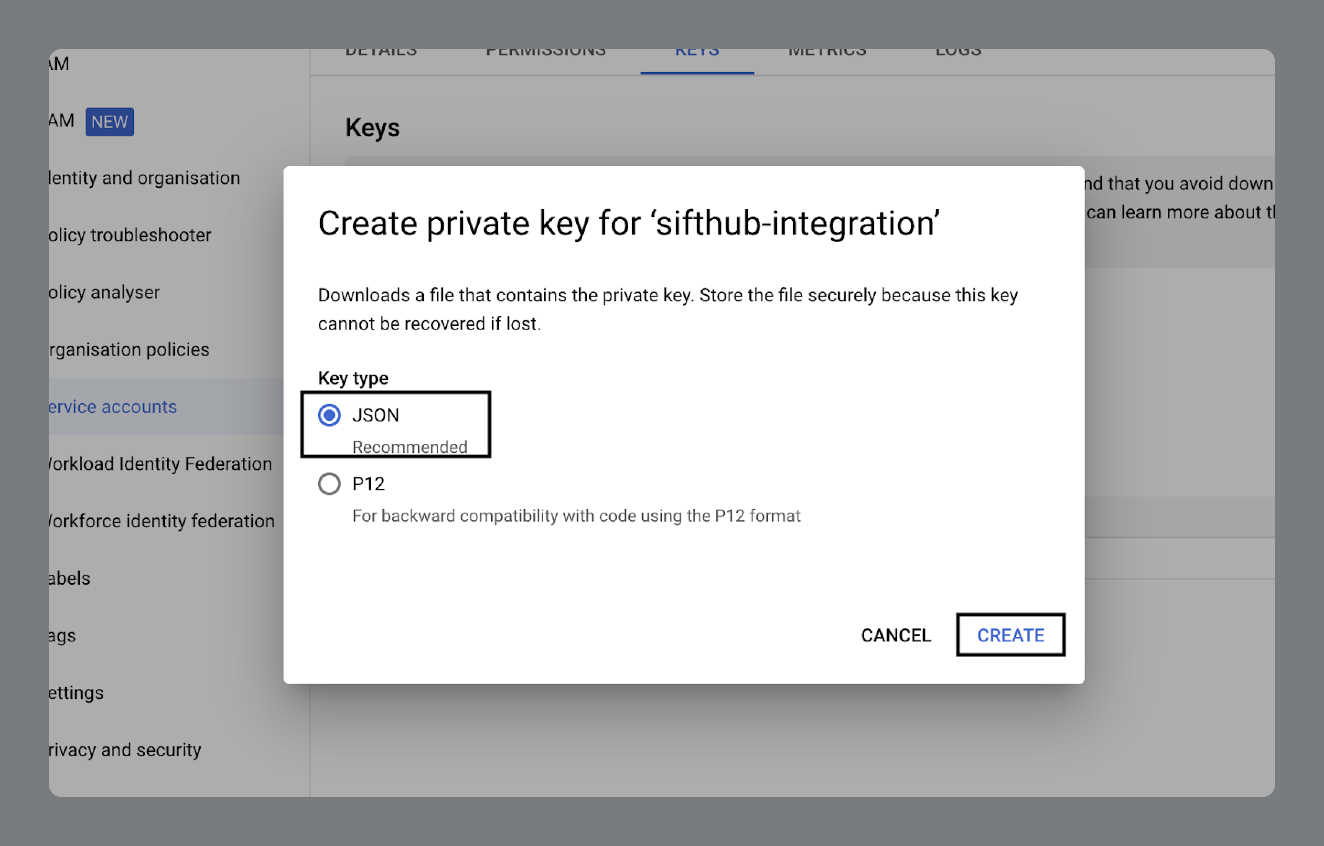Viewport: 1324px width, 846px height.
Task: Open Service accounts in the sidebar
Action: [113, 407]
